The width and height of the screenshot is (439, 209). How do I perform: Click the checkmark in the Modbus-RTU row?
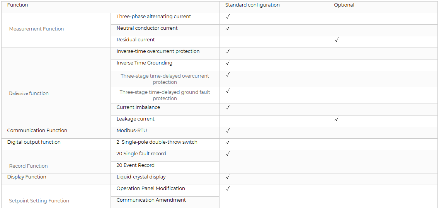click(227, 131)
